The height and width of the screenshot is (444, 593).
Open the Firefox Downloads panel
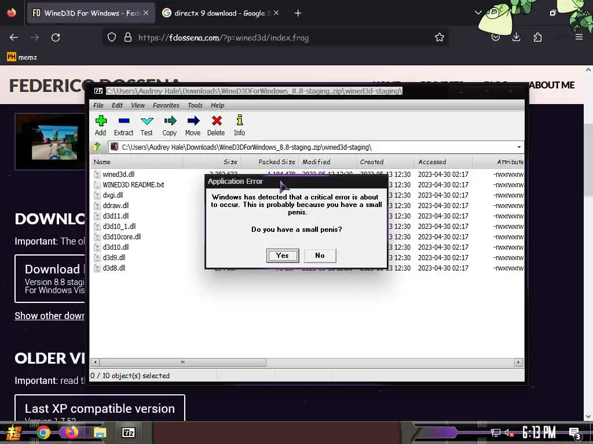click(x=516, y=38)
